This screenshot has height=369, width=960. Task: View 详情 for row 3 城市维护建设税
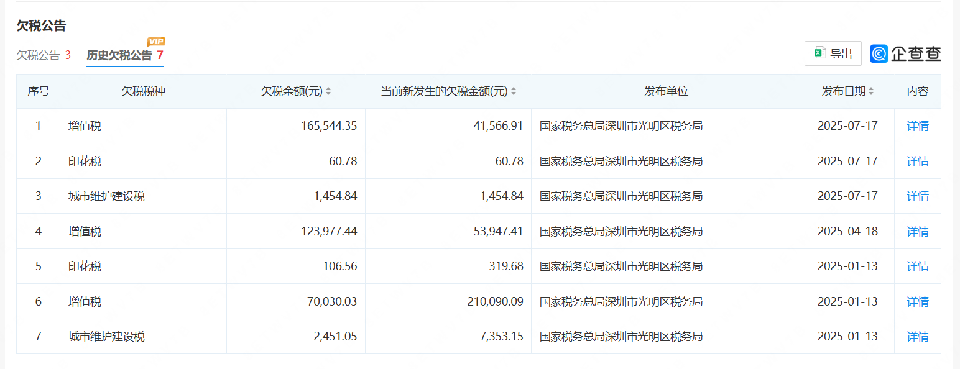click(x=918, y=196)
